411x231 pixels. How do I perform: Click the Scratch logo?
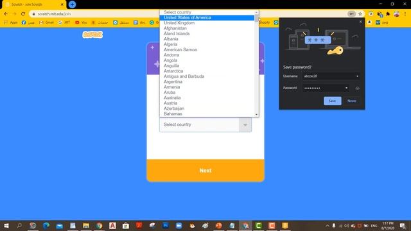pos(92,35)
